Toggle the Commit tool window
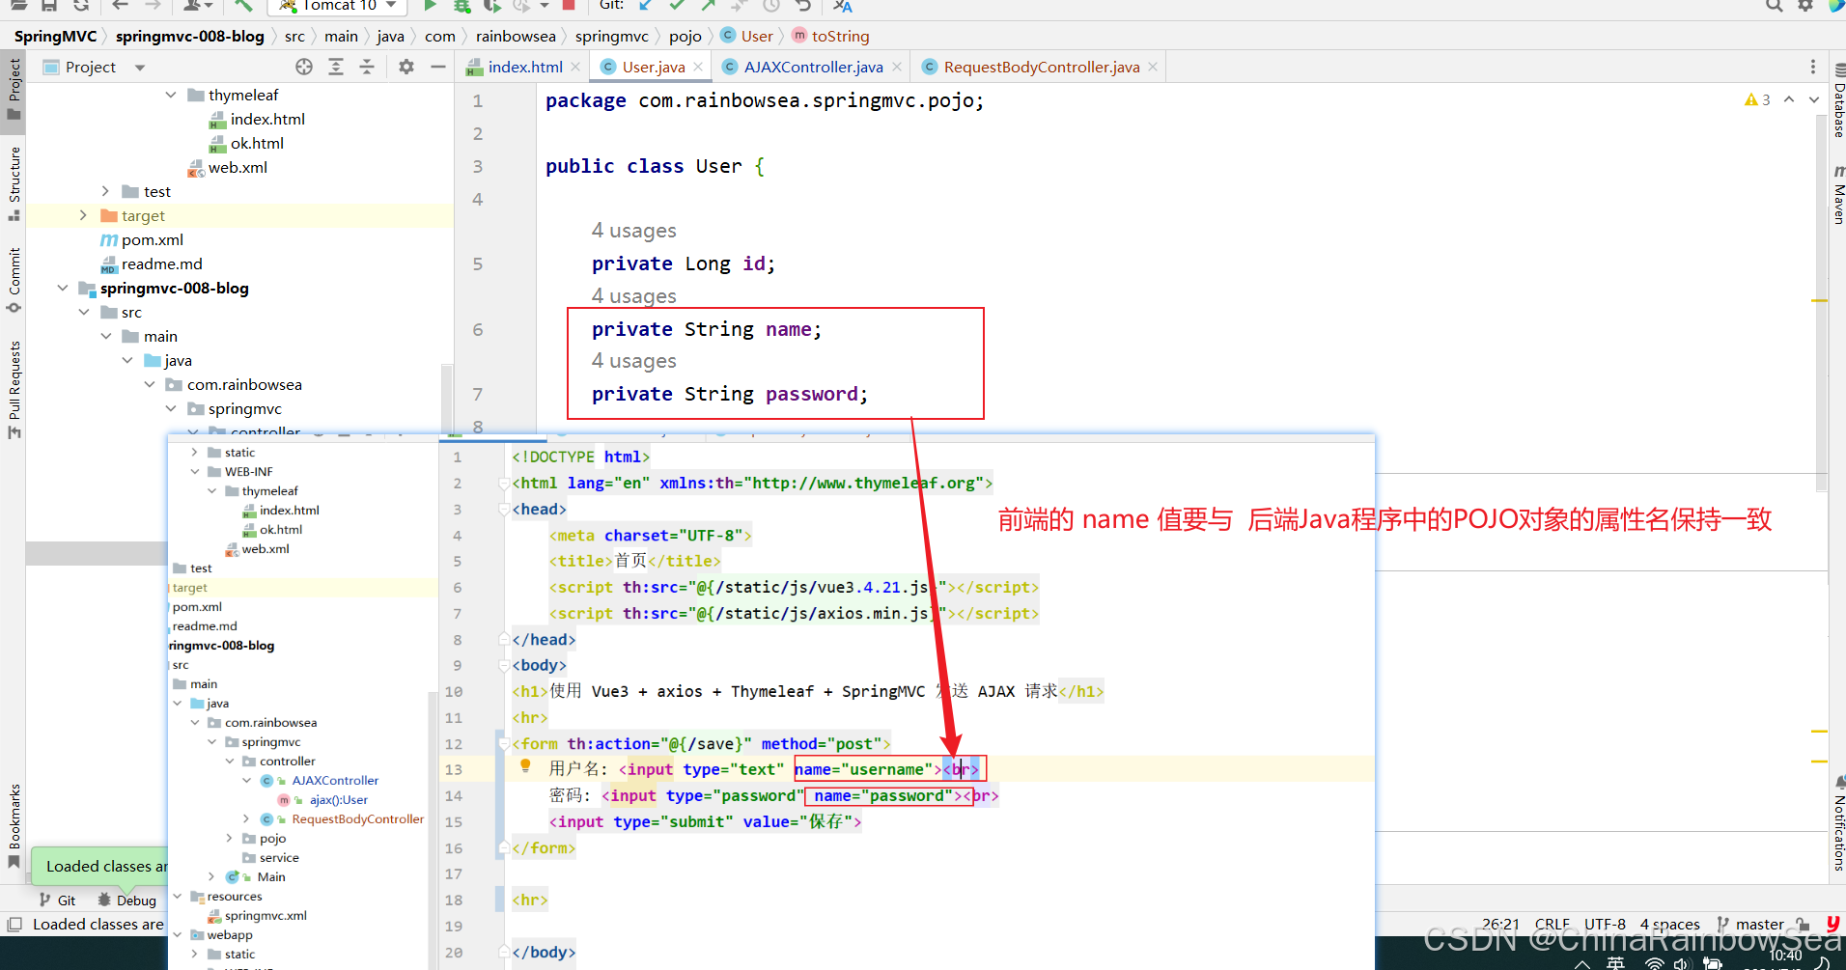 click(x=14, y=280)
